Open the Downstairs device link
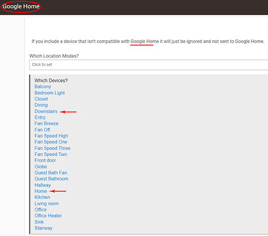Image resolution: width=268 pixels, height=236 pixels. click(46, 111)
